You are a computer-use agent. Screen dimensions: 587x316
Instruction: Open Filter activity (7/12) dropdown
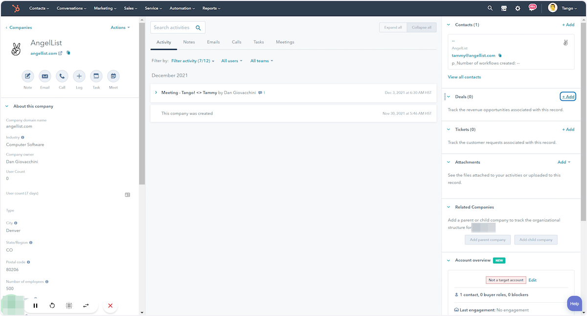pos(193,61)
